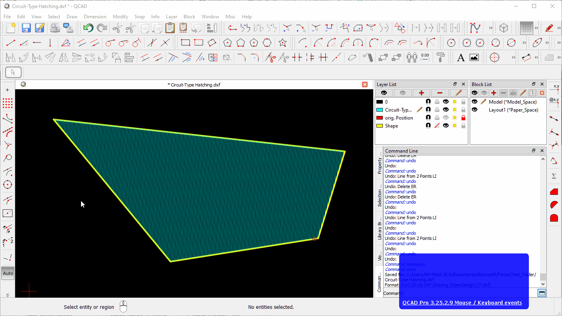Click the QCAD Pro Mouse / Keyboard events link

(x=464, y=302)
